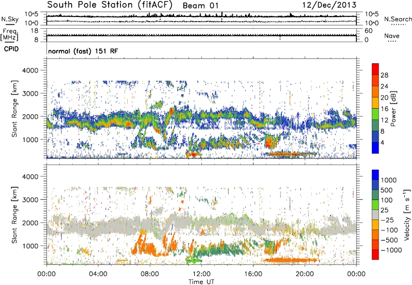The width and height of the screenshot is (412, 285).
Task: Click the velocity panel 'Slant Range [km]' label
Action: [x=14, y=215]
